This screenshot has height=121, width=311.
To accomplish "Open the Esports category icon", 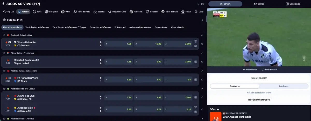I will [x=95, y=12].
